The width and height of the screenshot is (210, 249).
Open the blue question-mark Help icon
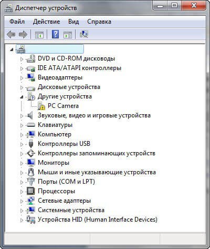coord(55,34)
